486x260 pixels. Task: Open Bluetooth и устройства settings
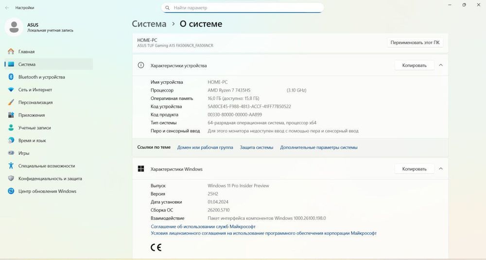coord(49,77)
